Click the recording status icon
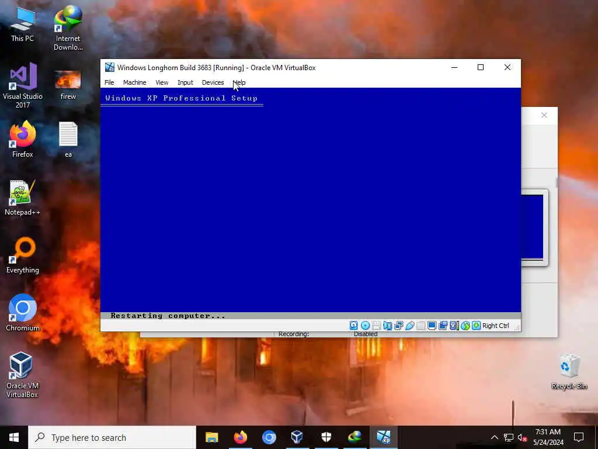 coord(443,325)
